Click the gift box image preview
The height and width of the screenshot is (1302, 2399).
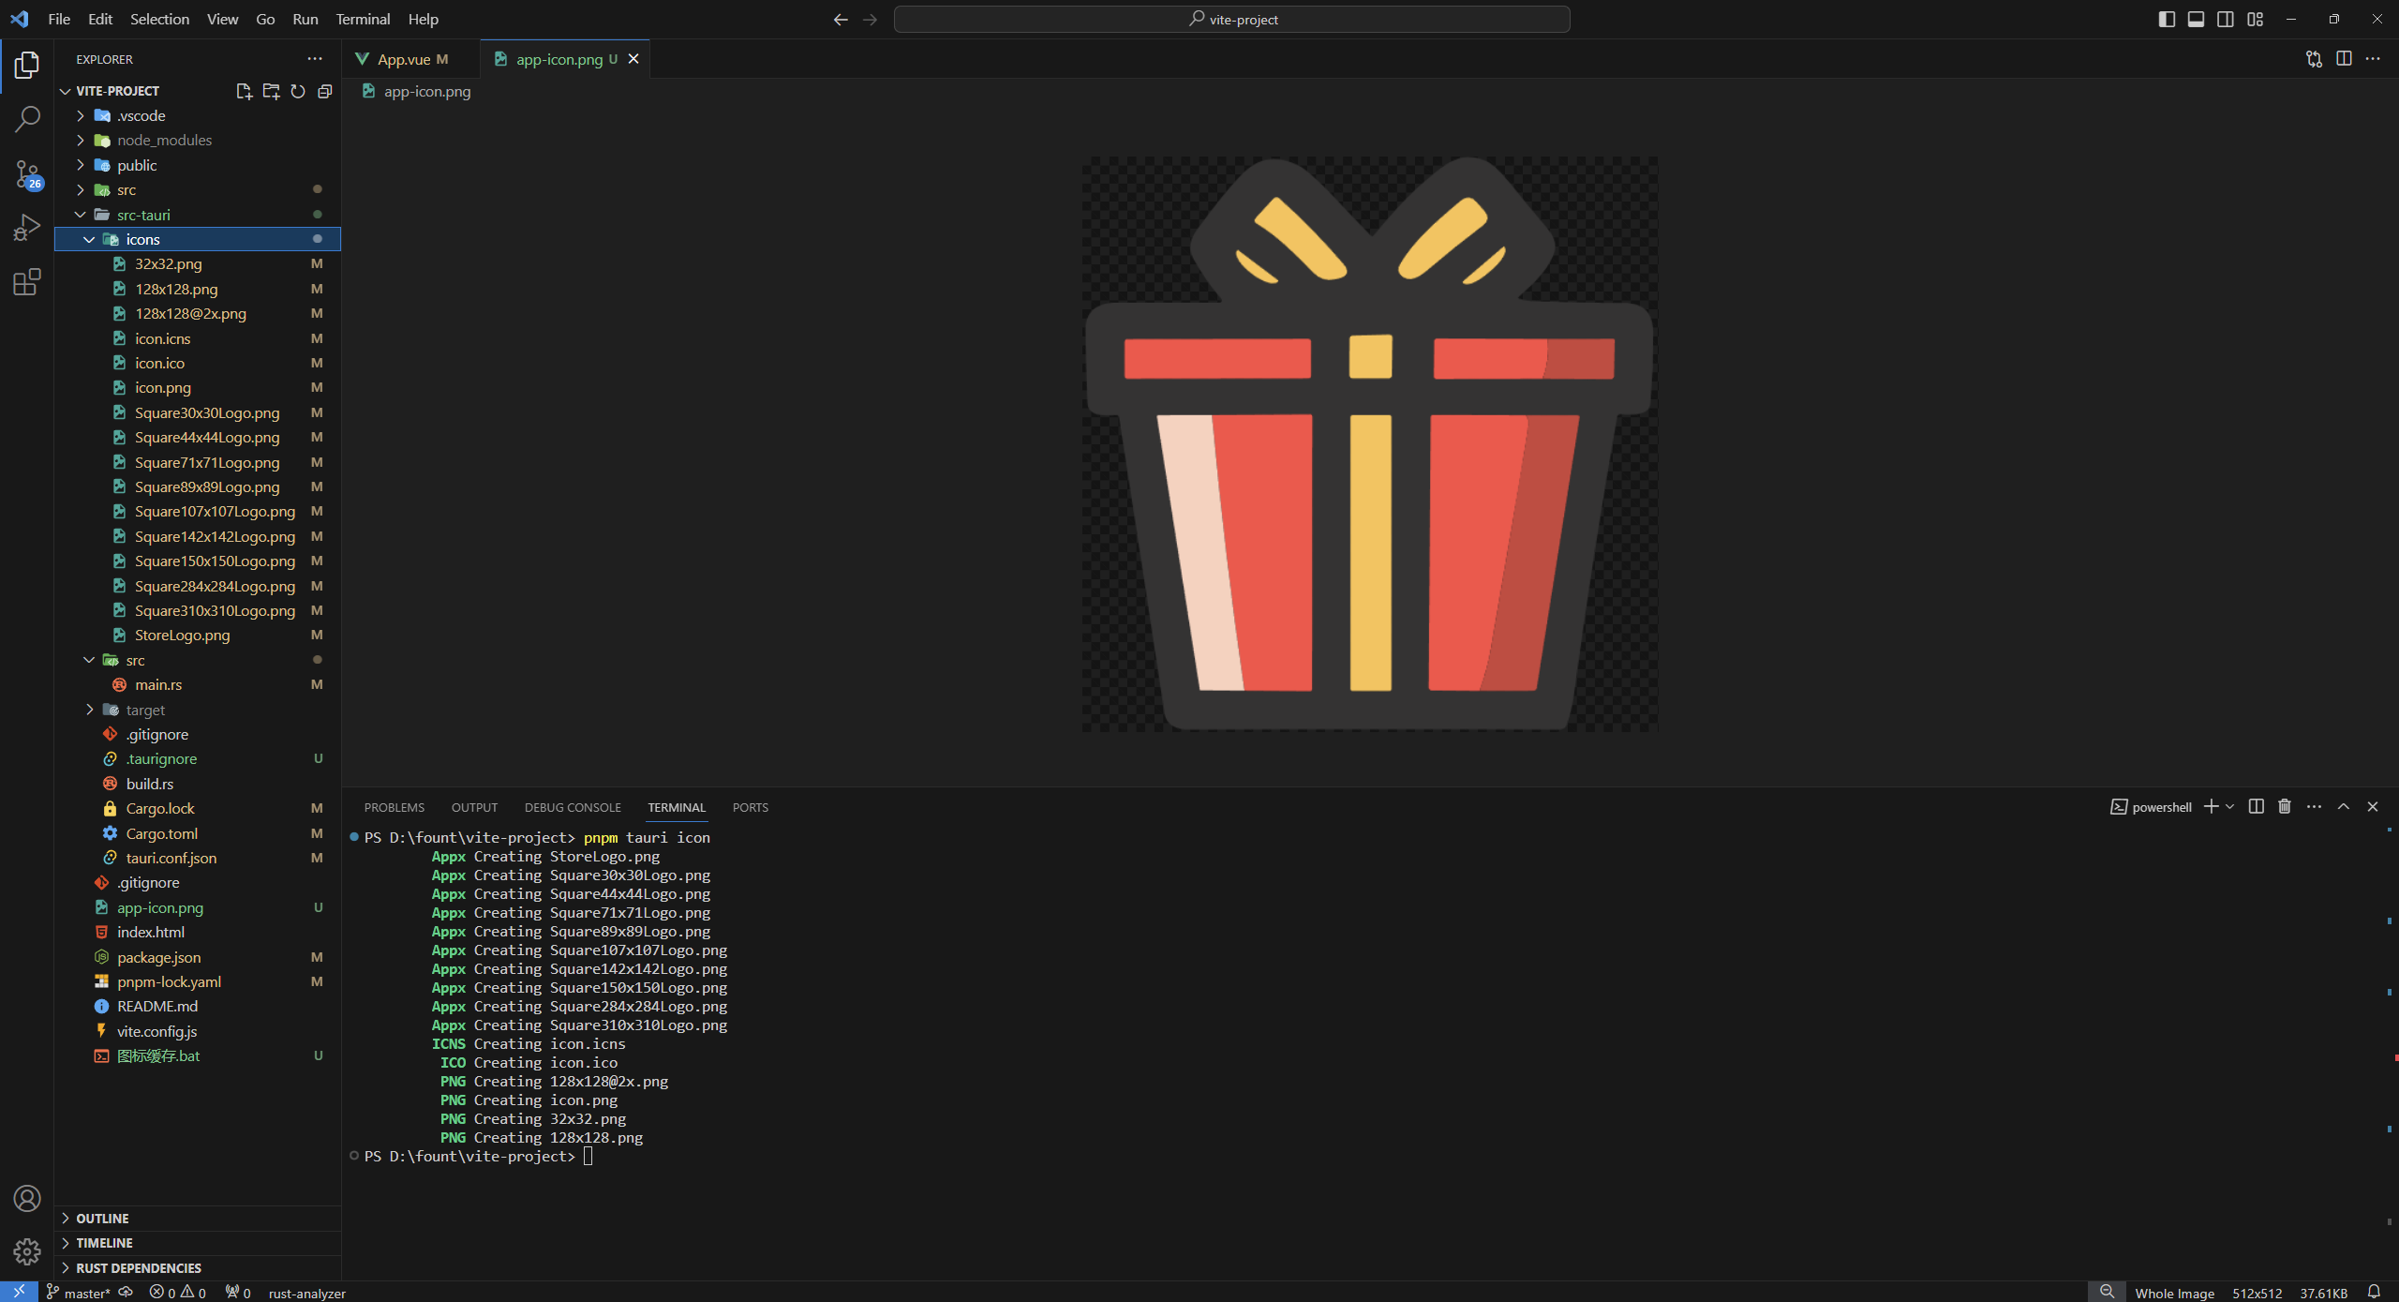click(x=1369, y=443)
